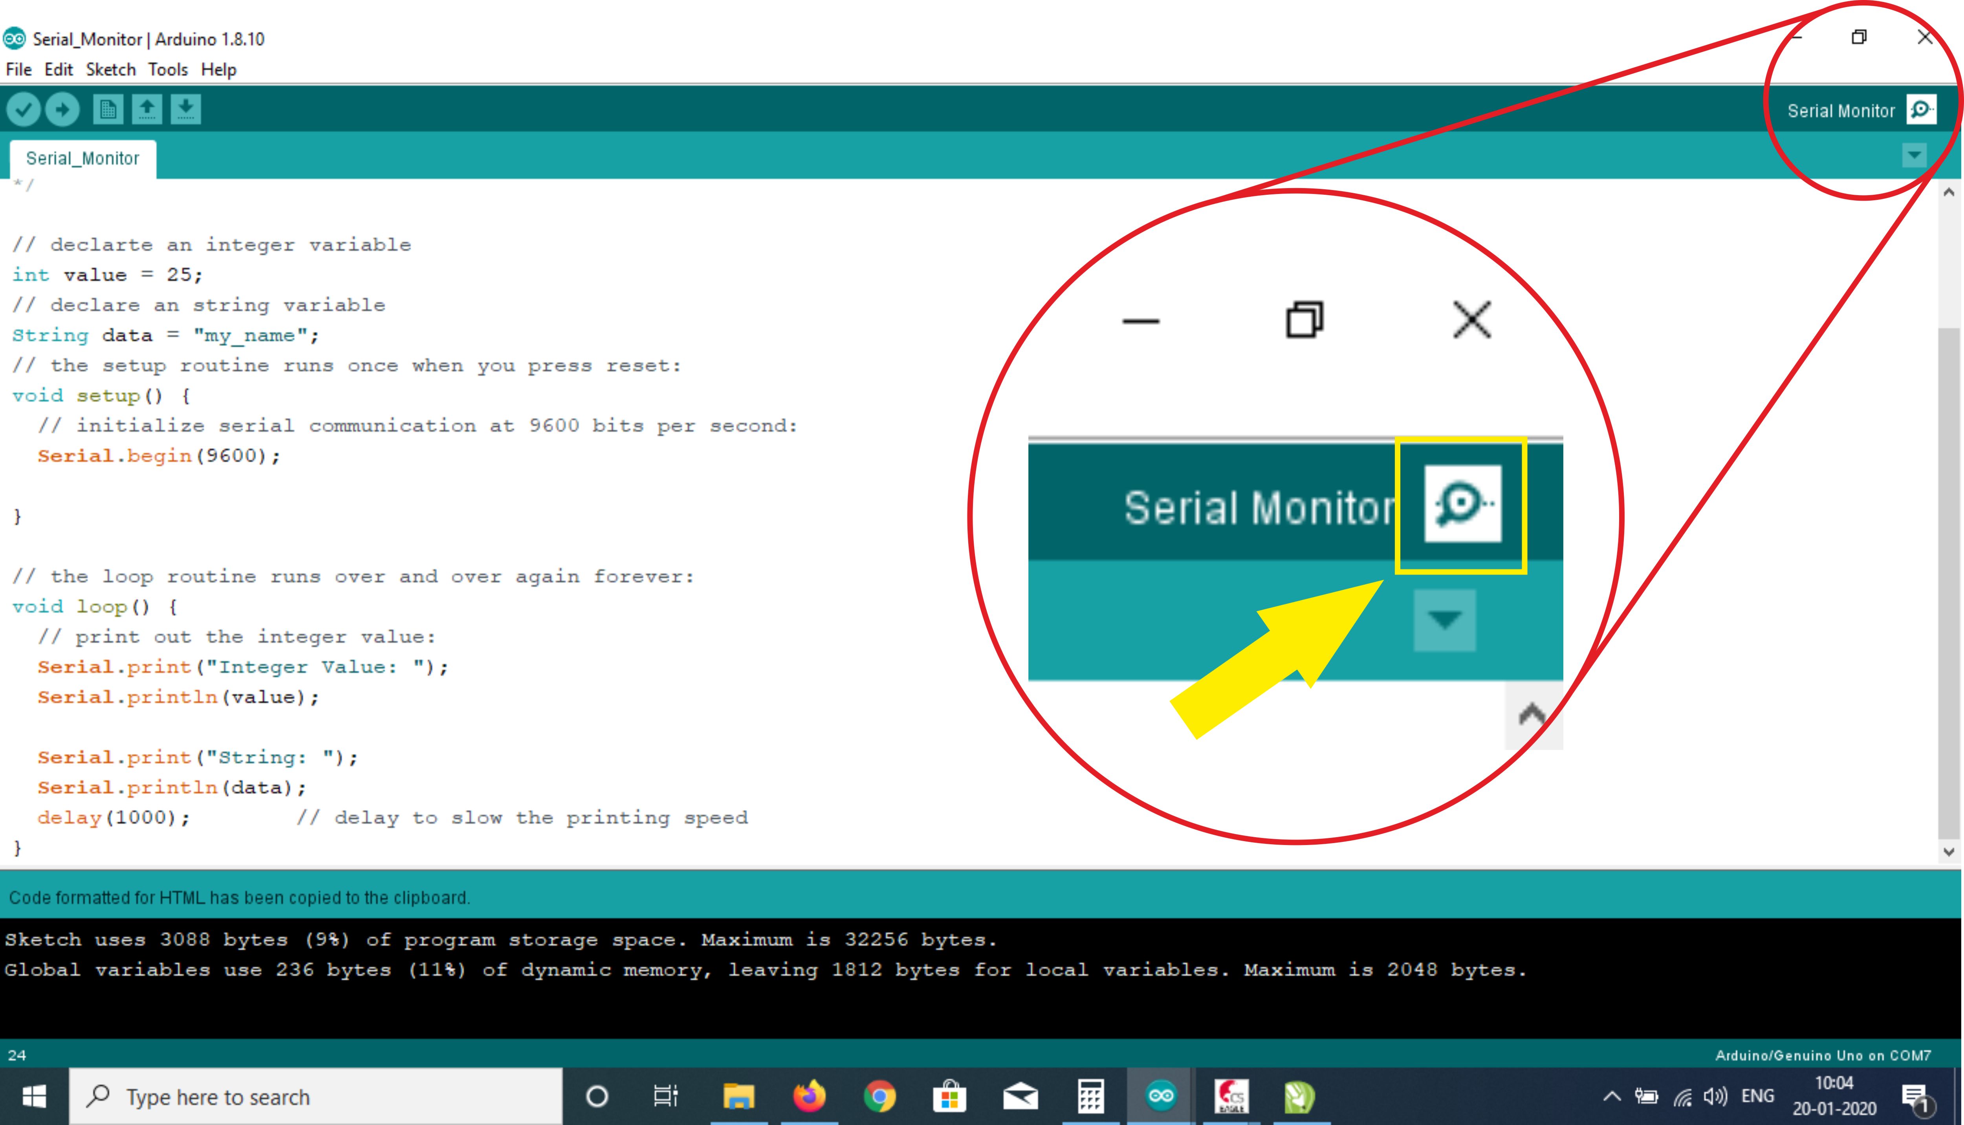Minimize the Arduino window
1964x1125 pixels.
coord(1796,37)
